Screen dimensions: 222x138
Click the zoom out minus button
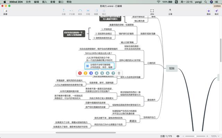(183, 136)
